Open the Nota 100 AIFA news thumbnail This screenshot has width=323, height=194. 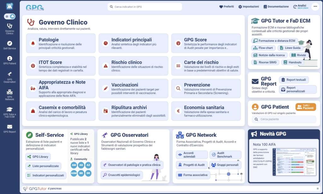pos(294,162)
